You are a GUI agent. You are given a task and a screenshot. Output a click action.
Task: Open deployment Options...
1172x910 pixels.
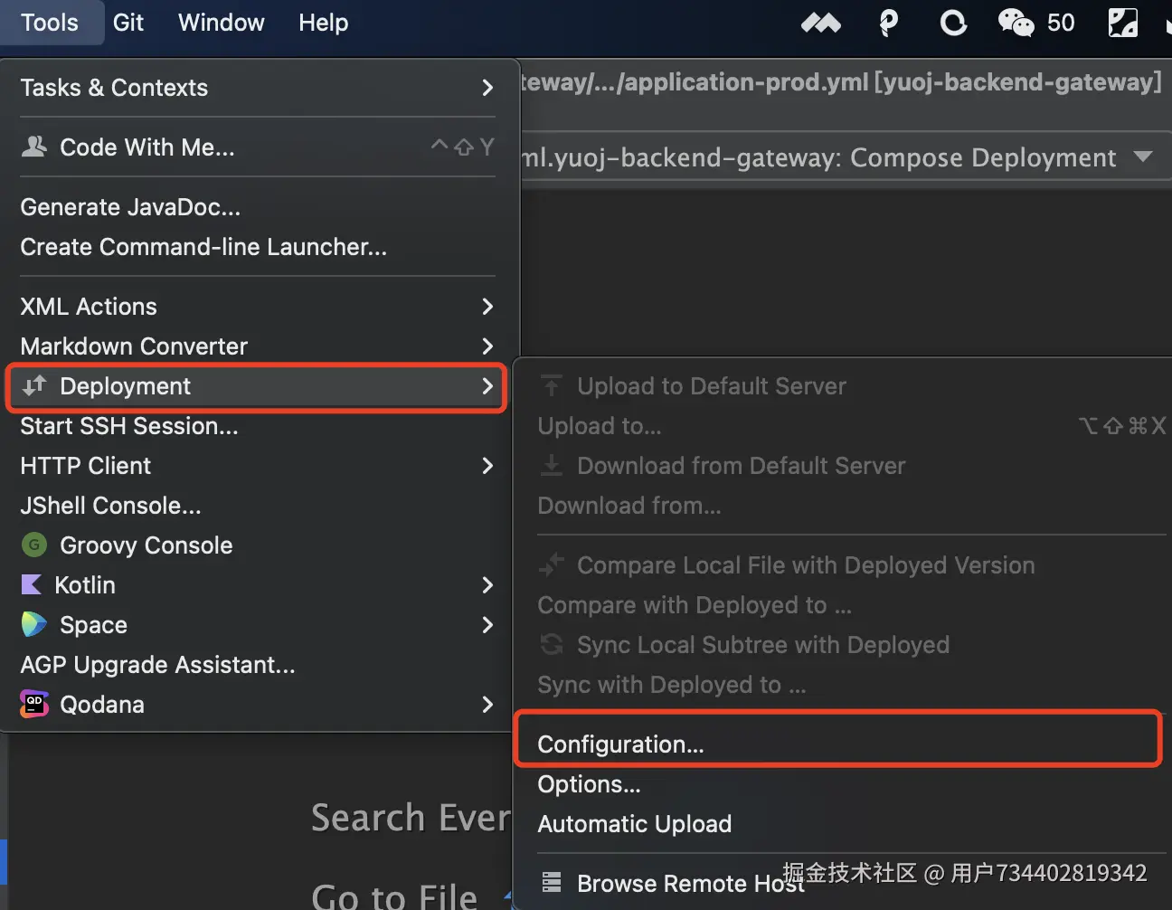(843, 784)
